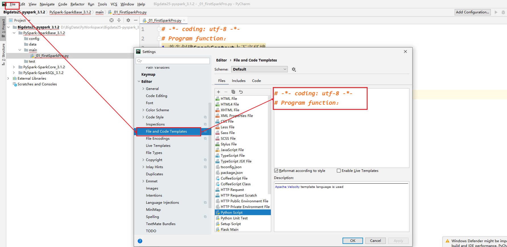The image size is (507, 247).
Task: Click the locate file target icon in Project panel
Action: 112,20
